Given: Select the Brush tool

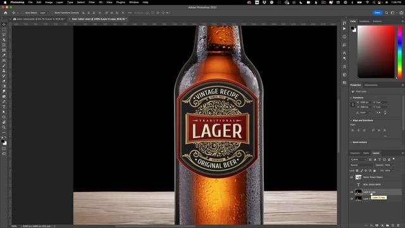Looking at the screenshot, I should pos(4,65).
